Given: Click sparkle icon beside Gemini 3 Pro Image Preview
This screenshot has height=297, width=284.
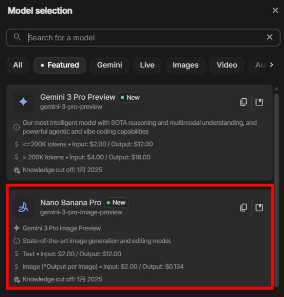Looking at the screenshot, I should [17, 228].
